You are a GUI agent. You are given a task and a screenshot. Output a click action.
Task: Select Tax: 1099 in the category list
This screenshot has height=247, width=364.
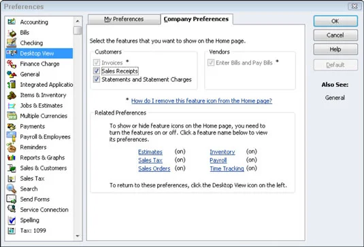pos(33,231)
